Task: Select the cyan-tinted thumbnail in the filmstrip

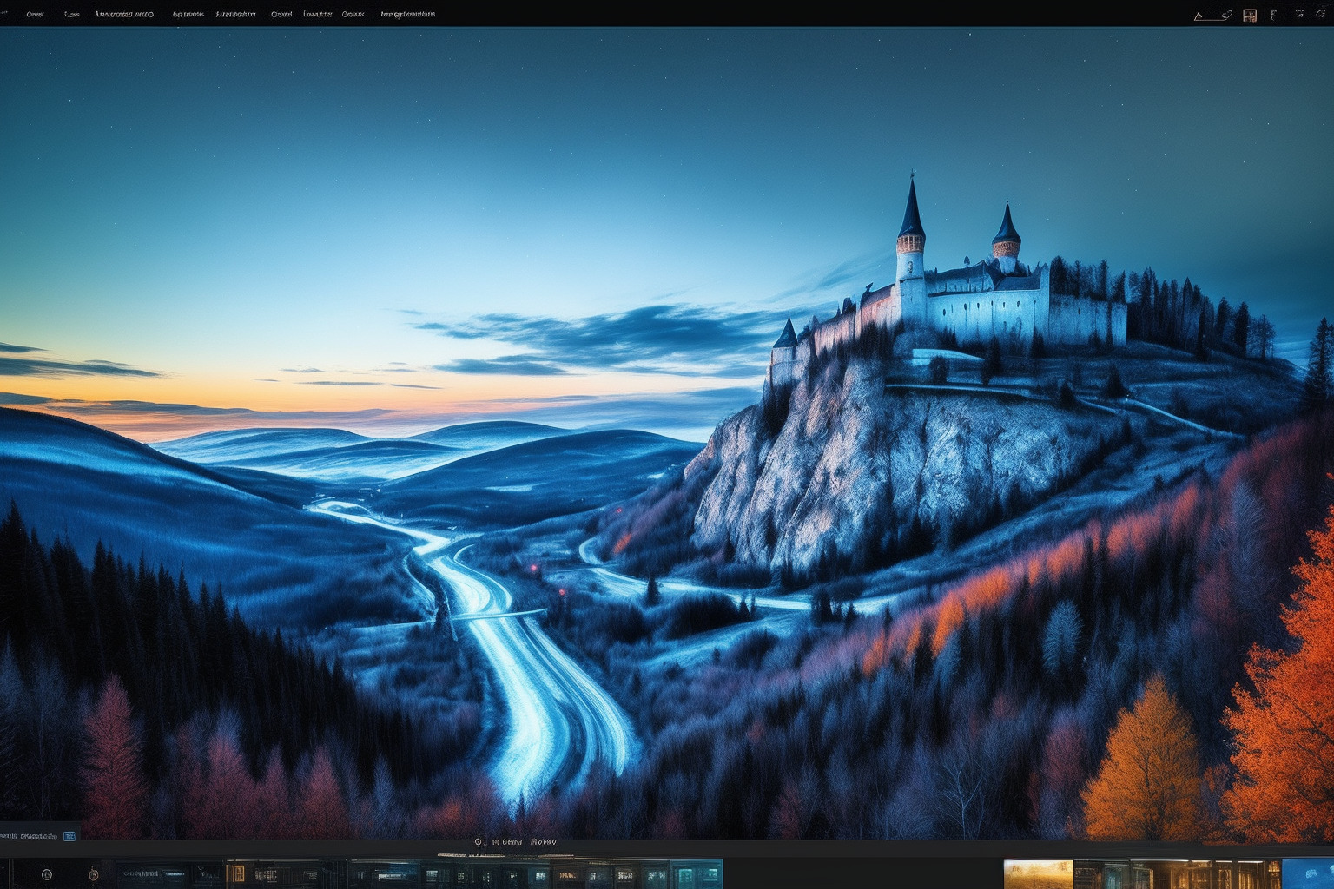Action: pyautogui.click(x=697, y=874)
